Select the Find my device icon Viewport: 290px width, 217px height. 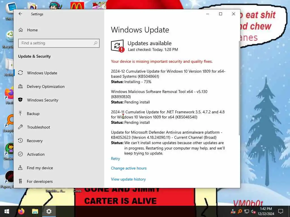click(20, 168)
